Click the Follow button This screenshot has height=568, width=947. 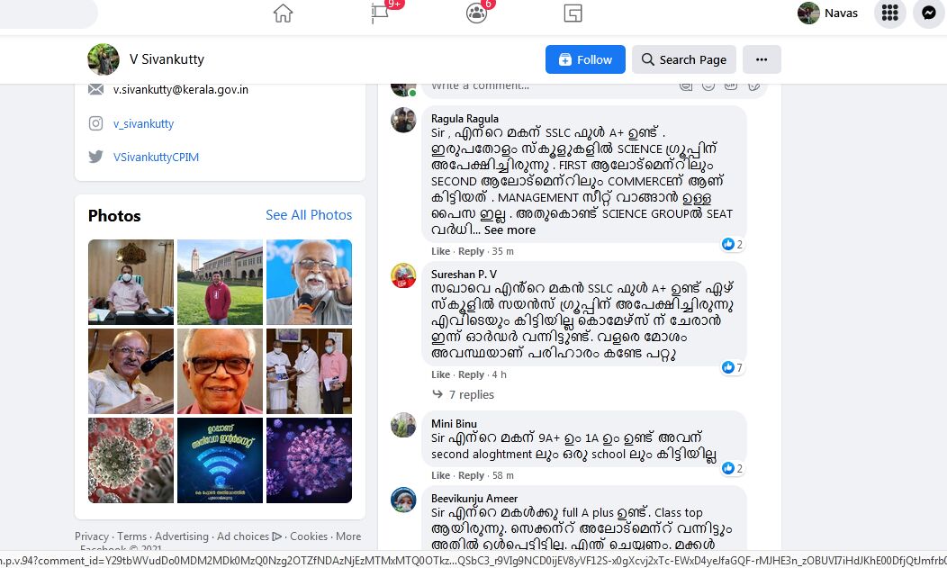[x=585, y=59]
